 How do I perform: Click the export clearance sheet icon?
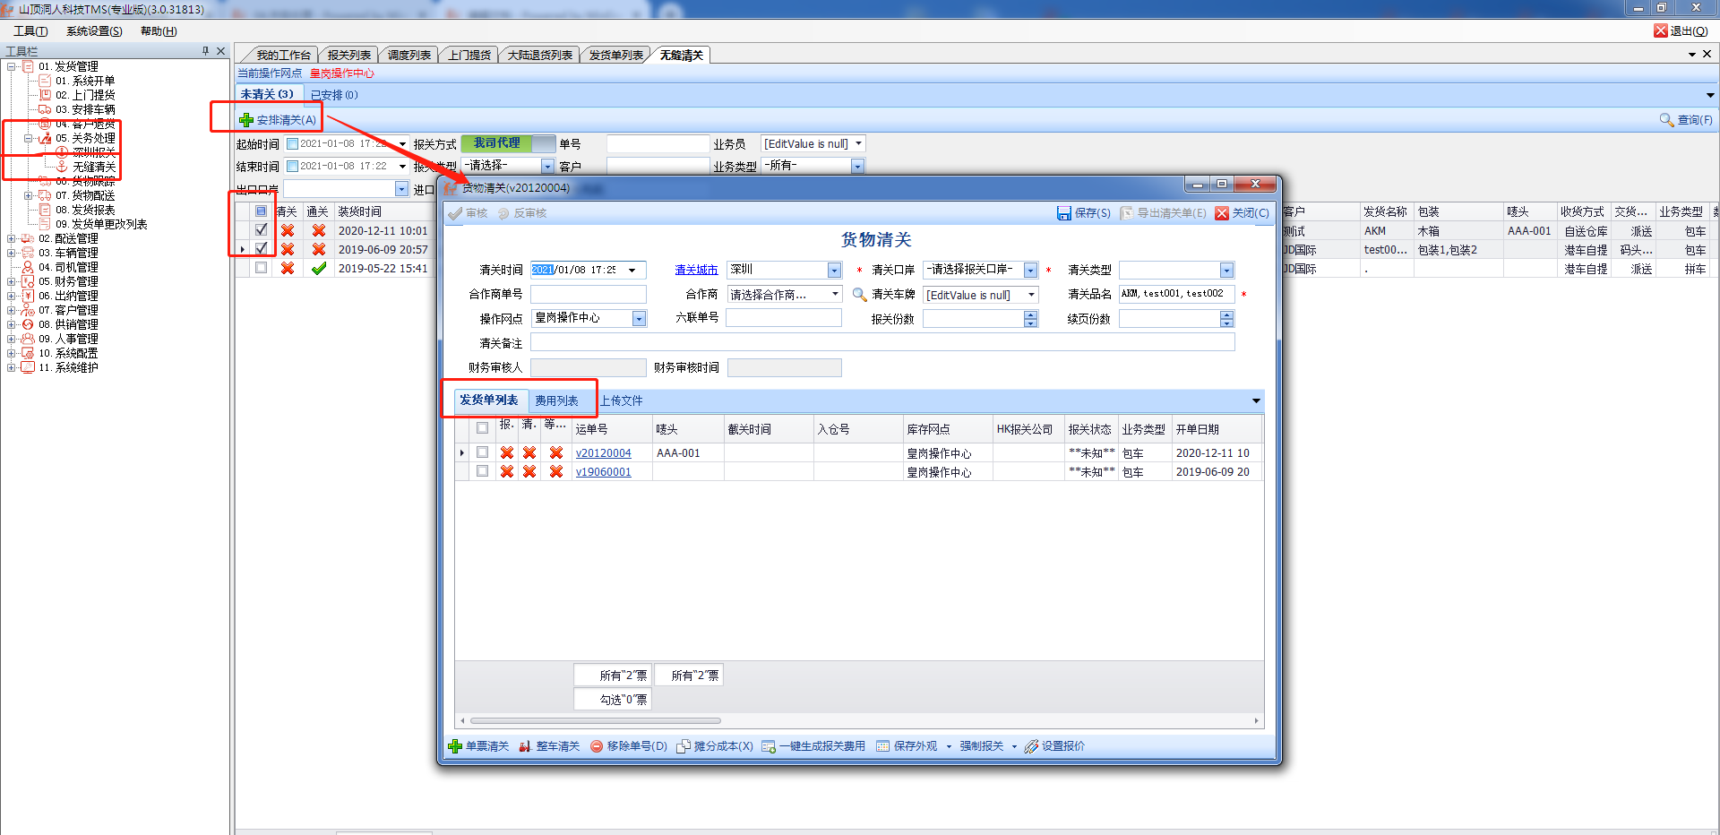tap(1127, 213)
